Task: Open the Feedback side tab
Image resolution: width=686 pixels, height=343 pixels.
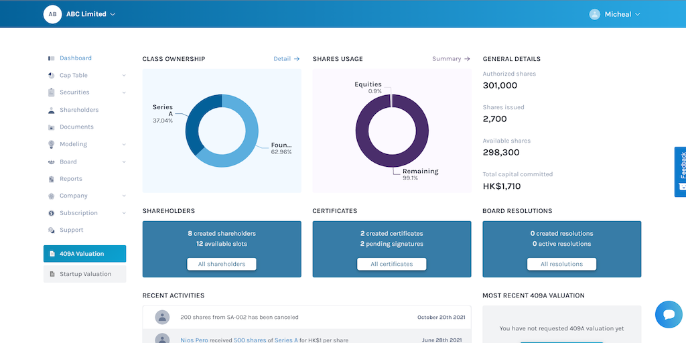Action: click(681, 172)
